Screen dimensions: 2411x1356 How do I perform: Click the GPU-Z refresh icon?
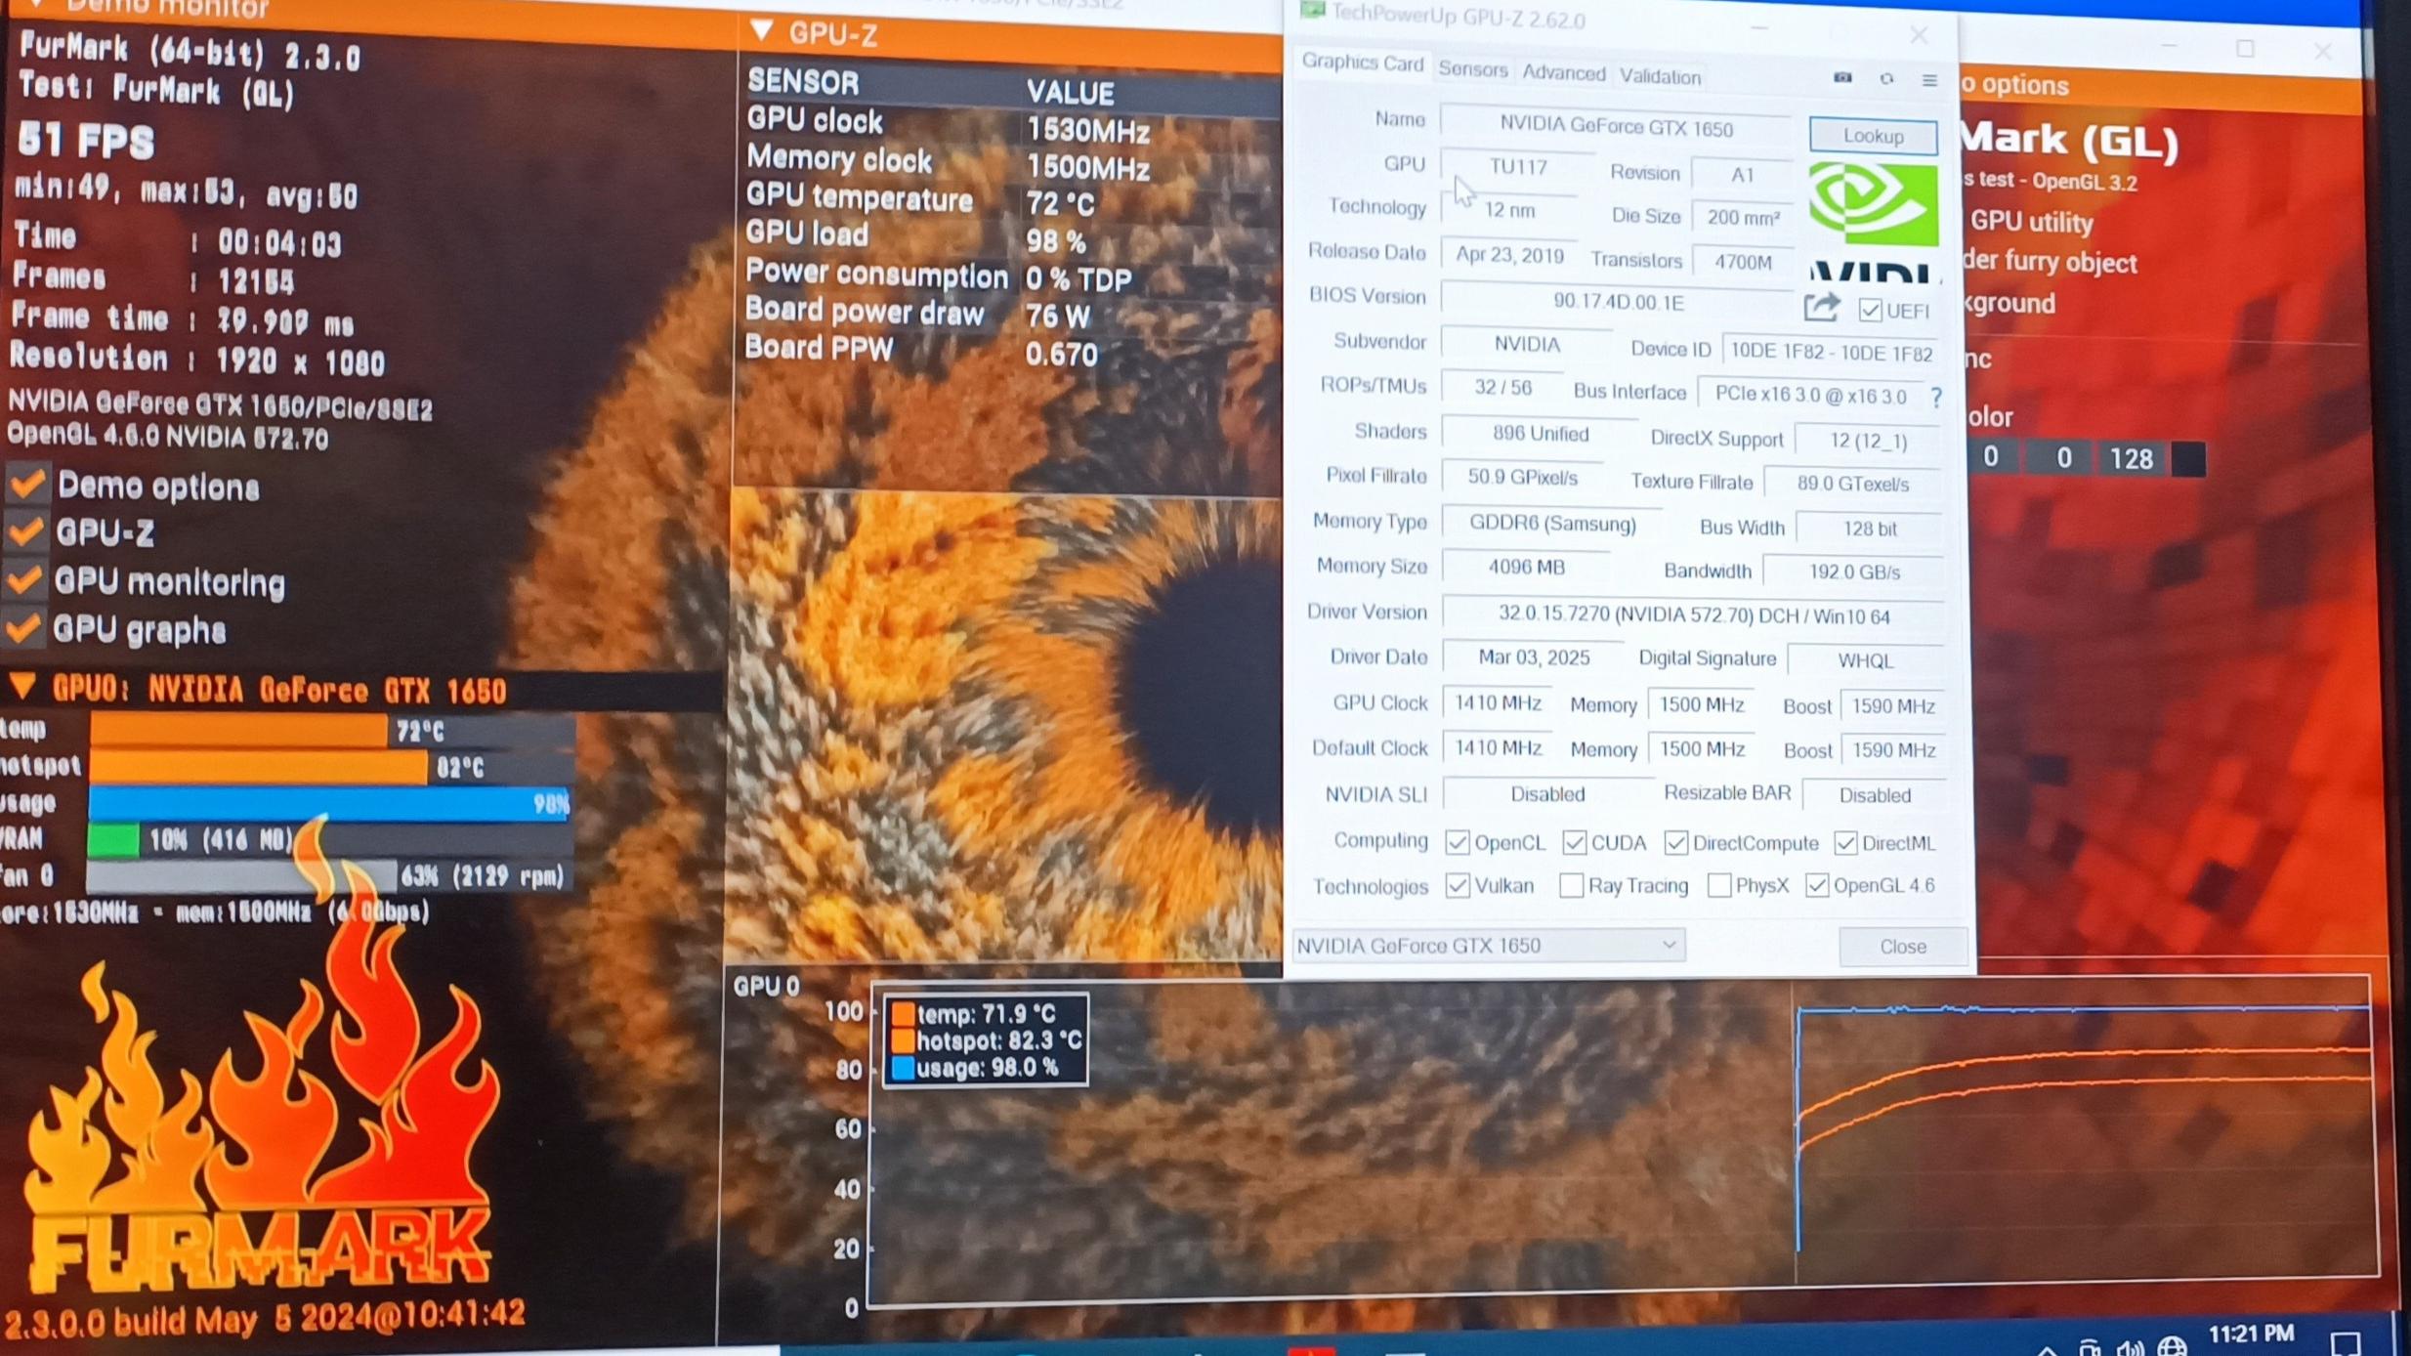coord(1886,79)
